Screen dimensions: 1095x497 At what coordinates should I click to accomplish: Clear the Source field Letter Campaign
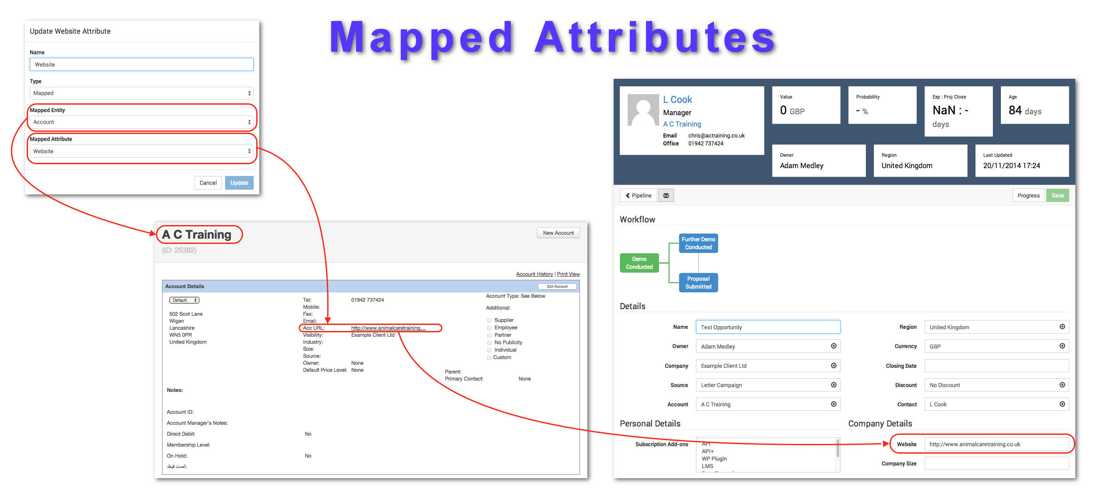pyautogui.click(x=834, y=384)
